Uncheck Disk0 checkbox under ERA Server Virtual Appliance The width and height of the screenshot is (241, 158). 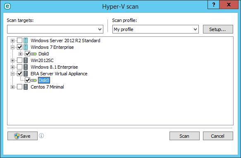pos(27,80)
